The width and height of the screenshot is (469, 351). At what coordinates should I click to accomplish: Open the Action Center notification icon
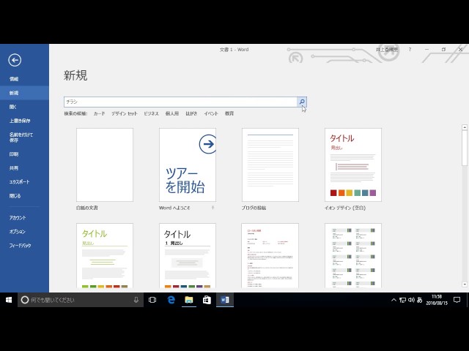coord(457,300)
